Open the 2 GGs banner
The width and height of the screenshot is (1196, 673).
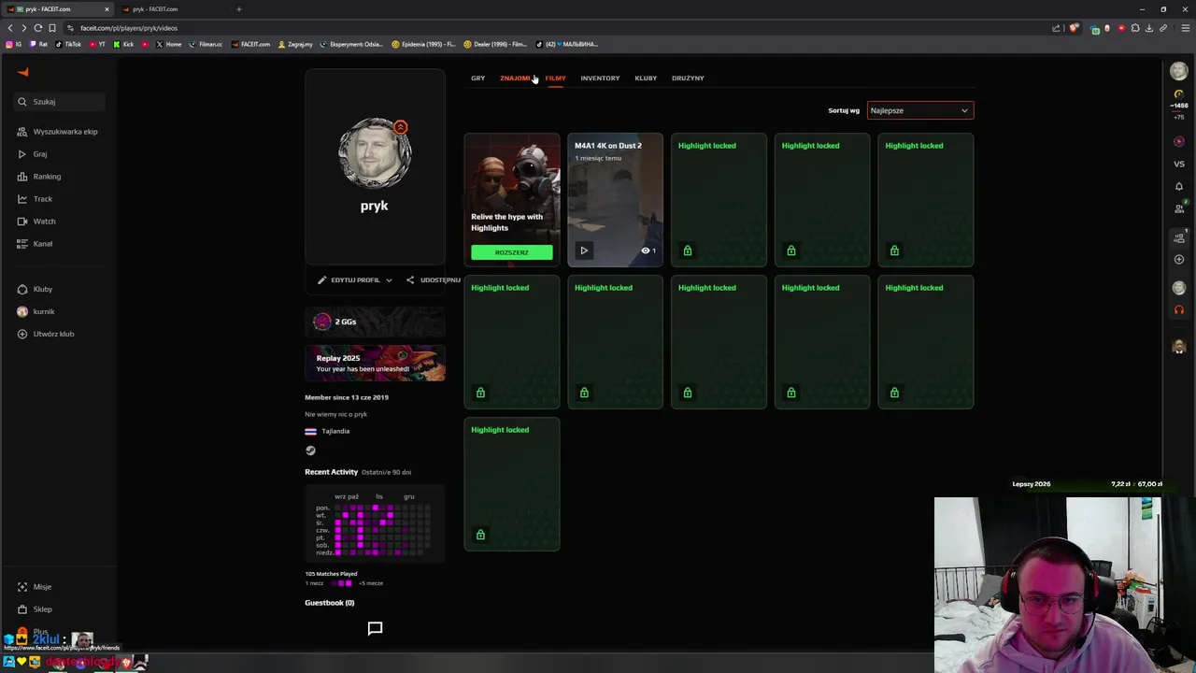click(375, 322)
